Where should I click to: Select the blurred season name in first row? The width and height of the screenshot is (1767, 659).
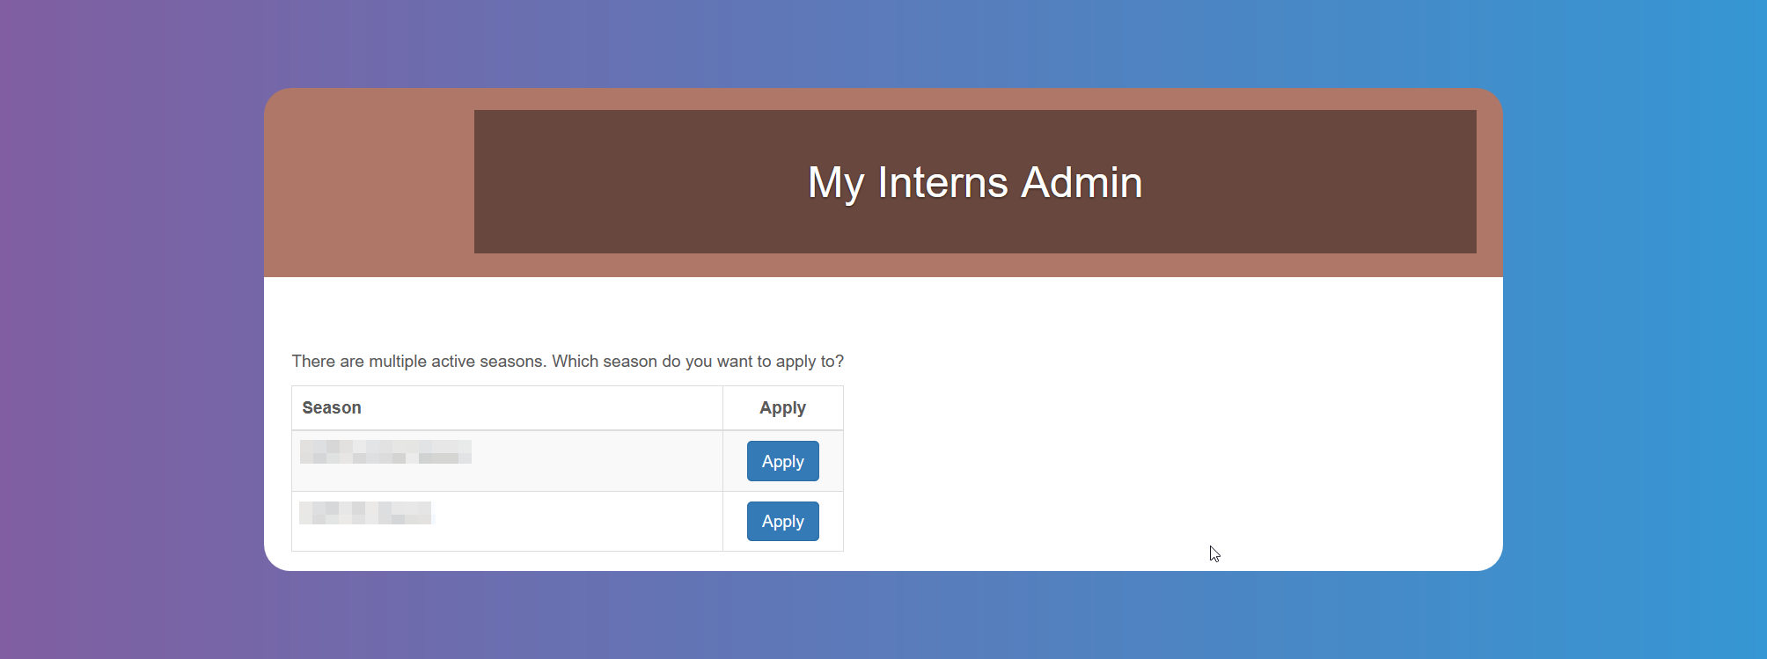click(385, 452)
